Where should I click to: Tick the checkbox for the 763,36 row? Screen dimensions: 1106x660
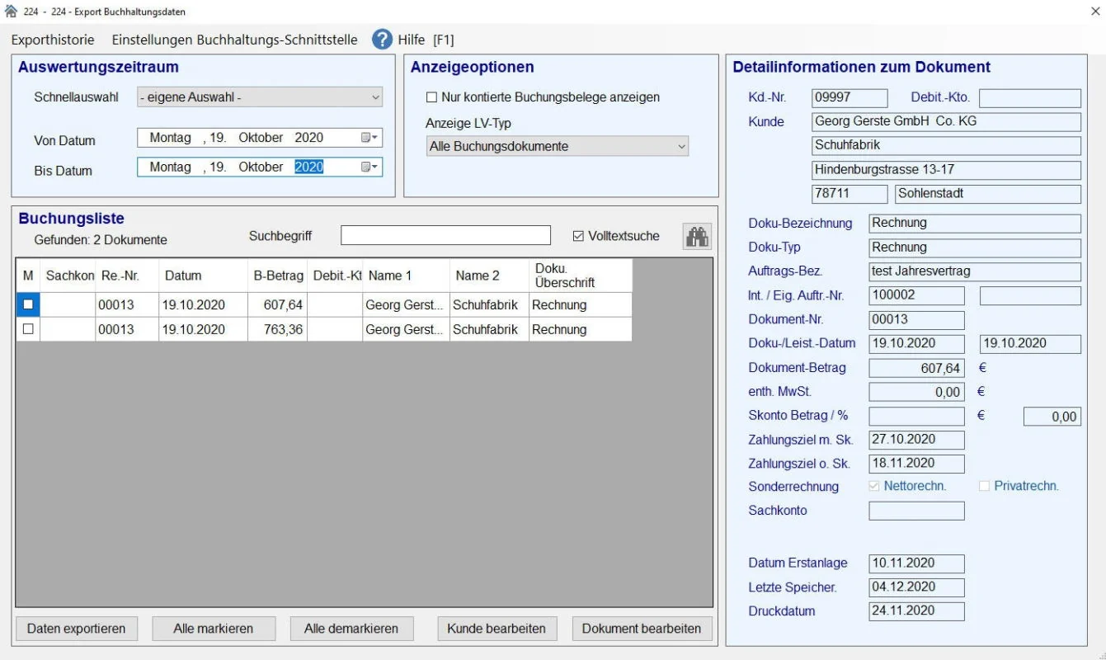point(28,329)
